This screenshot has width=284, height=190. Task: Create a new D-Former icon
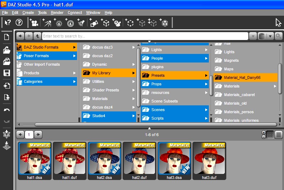117,23
